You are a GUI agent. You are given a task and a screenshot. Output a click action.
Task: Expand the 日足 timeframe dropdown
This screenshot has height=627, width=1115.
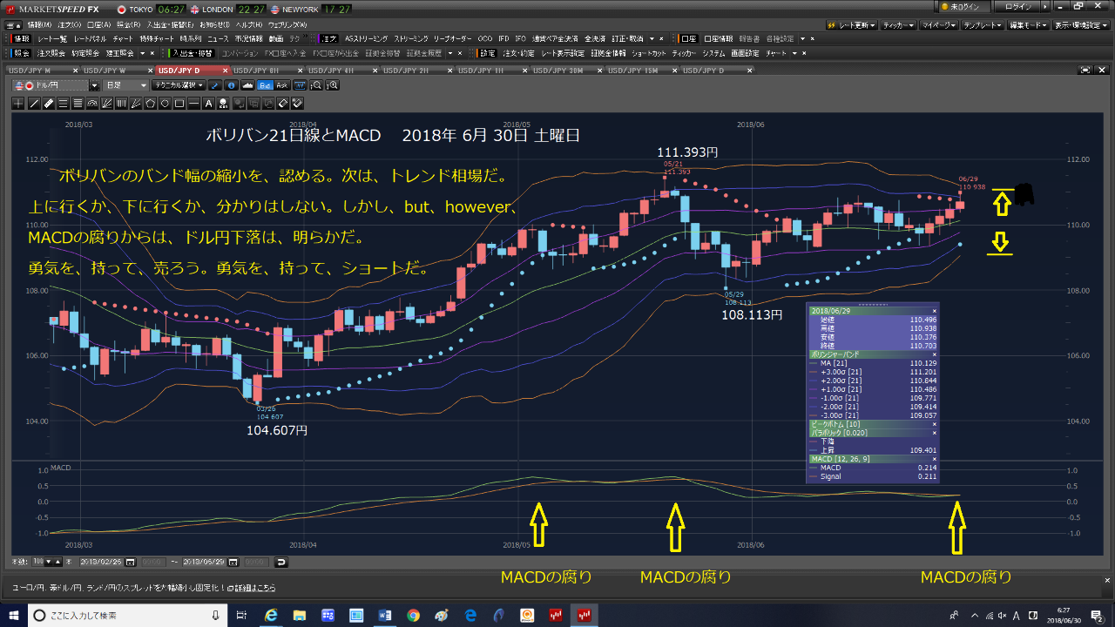(x=125, y=85)
